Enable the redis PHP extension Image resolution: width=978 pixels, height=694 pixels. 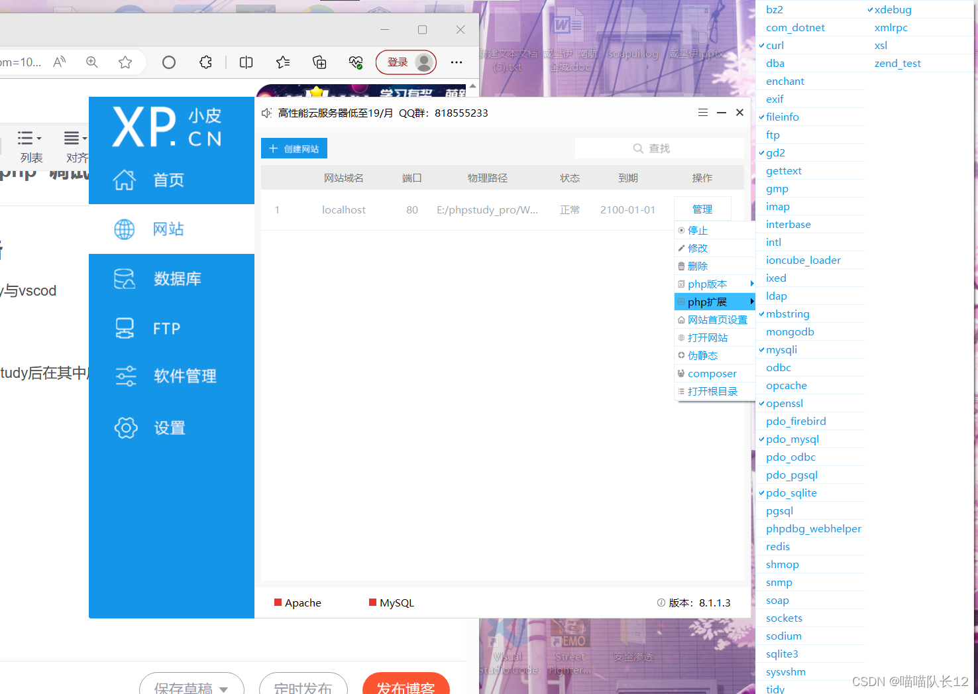[777, 546]
